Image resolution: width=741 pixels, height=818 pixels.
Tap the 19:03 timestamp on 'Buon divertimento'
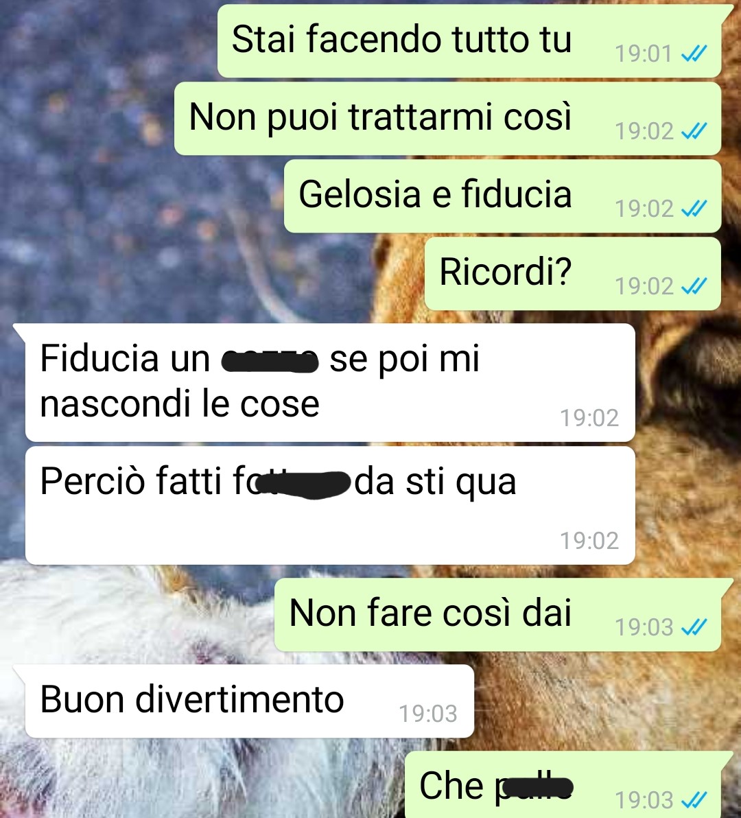pos(428,714)
